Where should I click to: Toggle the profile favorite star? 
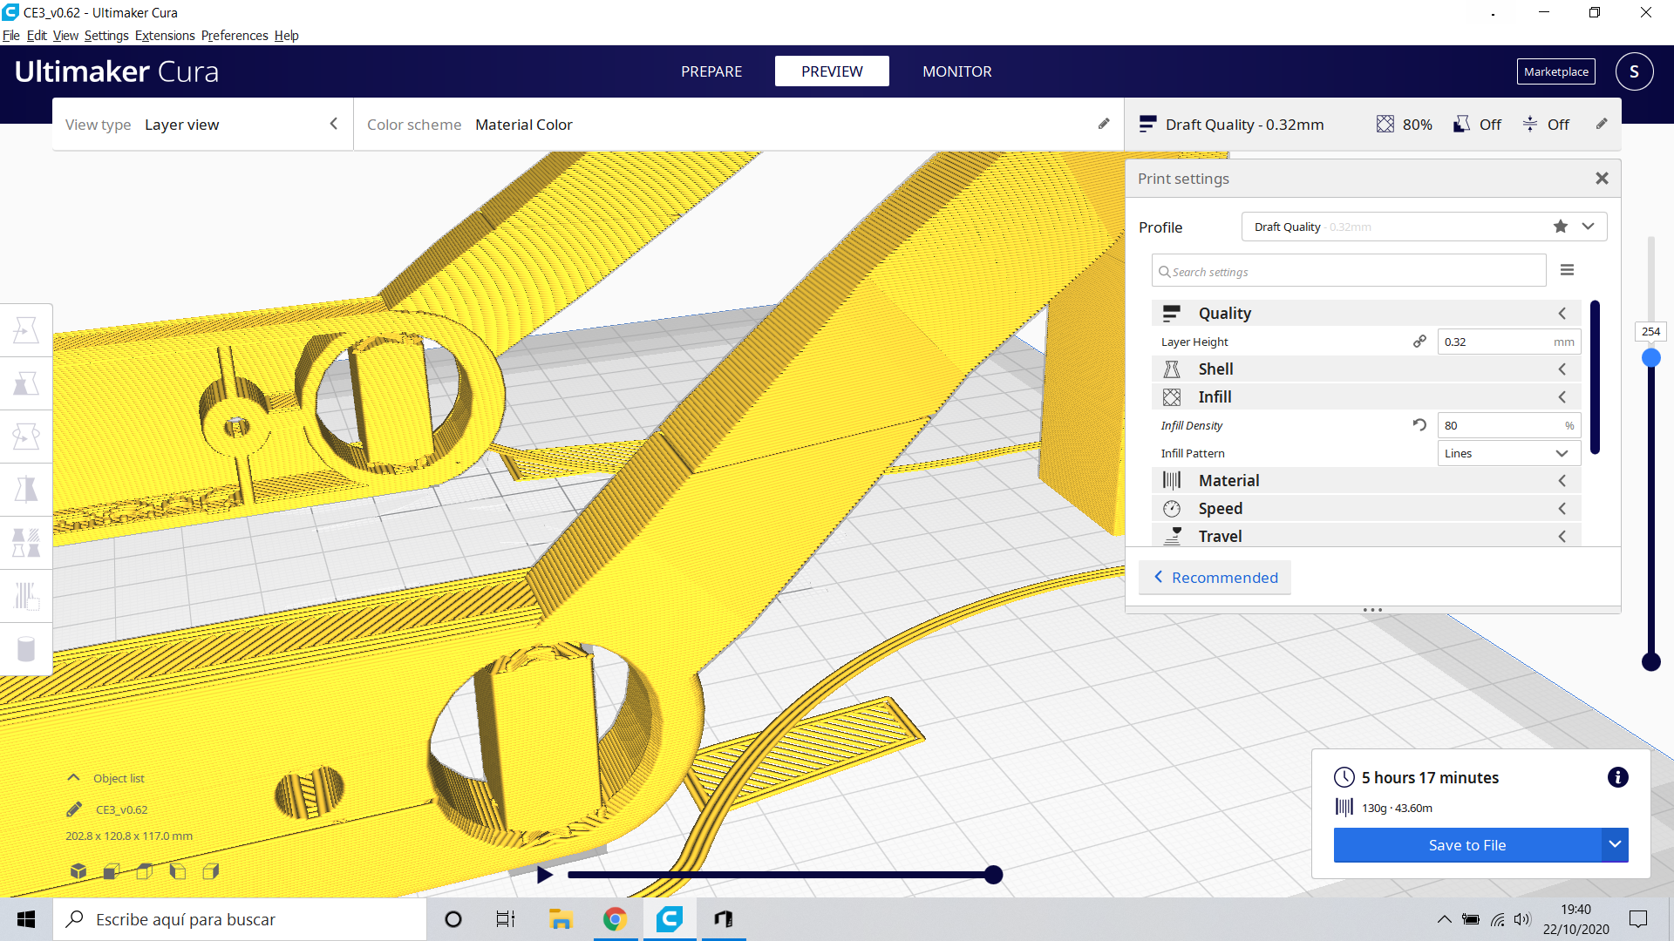click(x=1561, y=227)
